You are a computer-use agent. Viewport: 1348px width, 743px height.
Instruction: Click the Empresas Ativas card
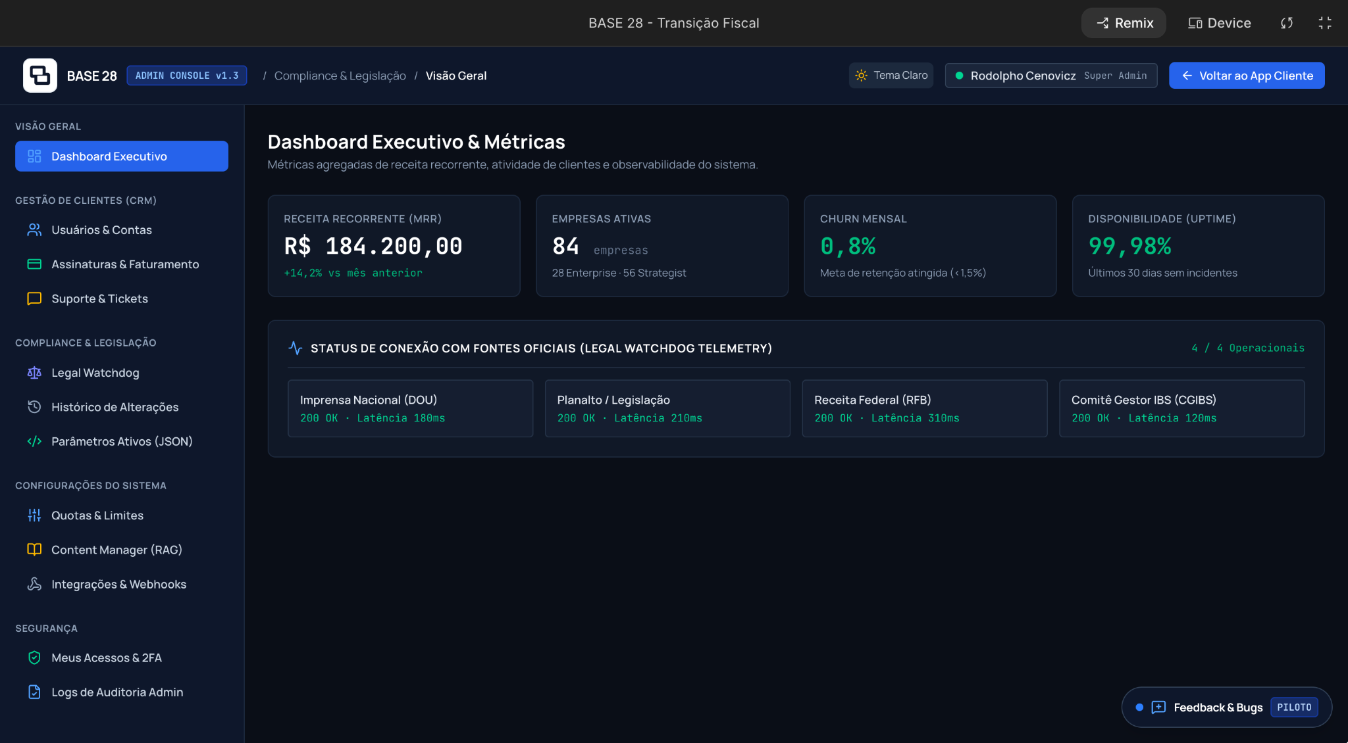[662, 246]
